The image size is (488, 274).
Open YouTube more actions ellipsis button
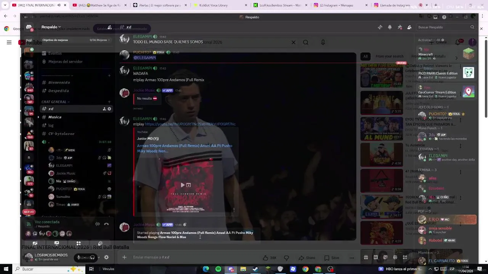point(352,258)
